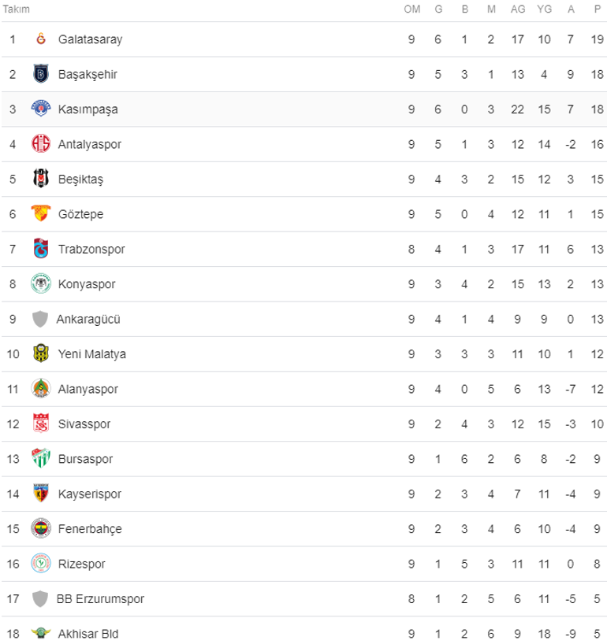
Task: Click the Akhisar Bld team name
Action: point(88,633)
